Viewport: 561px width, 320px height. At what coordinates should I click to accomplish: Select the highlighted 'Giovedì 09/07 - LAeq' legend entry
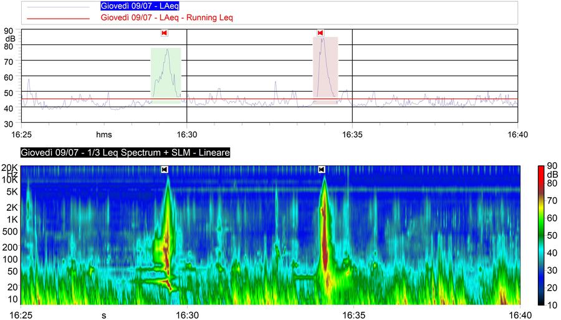140,6
